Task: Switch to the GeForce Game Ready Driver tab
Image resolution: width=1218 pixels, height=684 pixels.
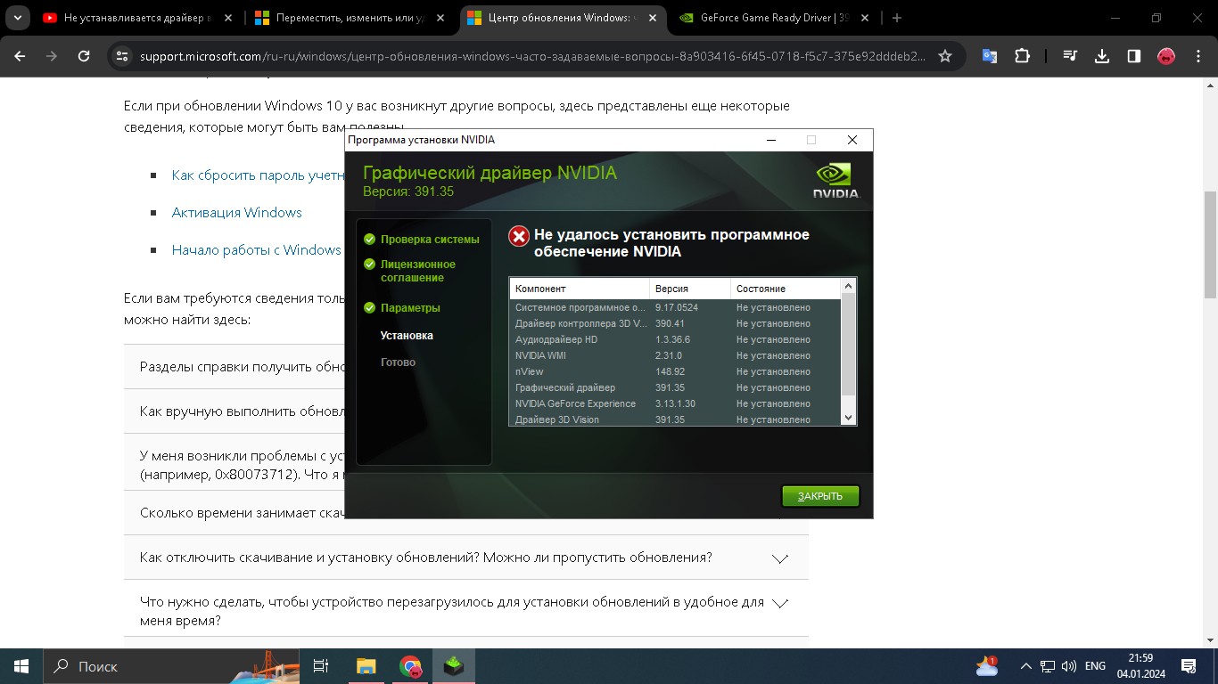Action: [774, 18]
